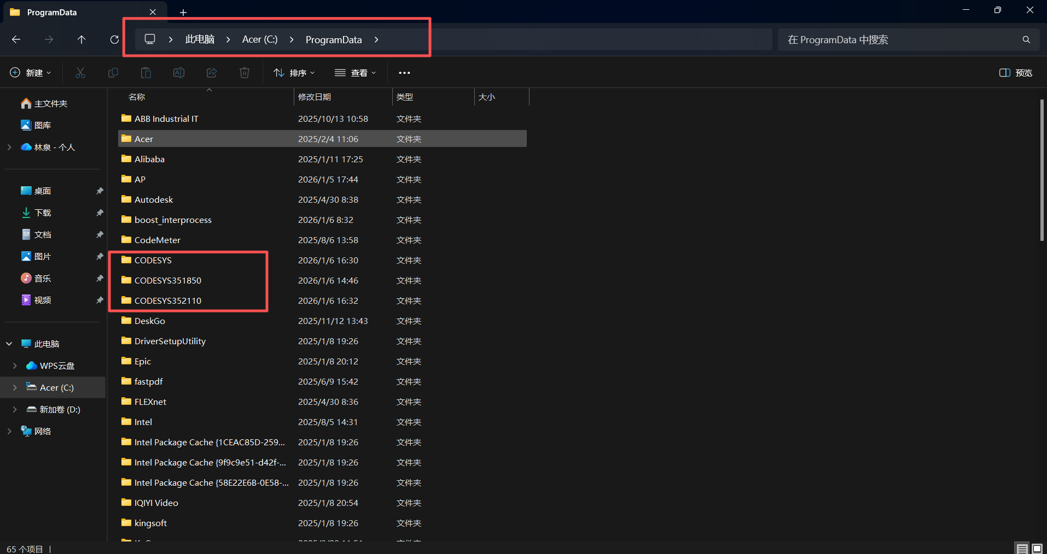The image size is (1047, 554).
Task: Select the Autodesk folder
Action: click(x=322, y=199)
